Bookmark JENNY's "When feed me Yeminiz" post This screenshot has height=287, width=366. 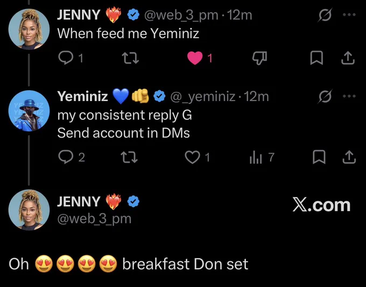(316, 58)
